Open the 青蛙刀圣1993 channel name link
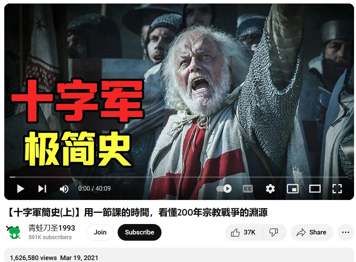This screenshot has height=262, width=356. 52,228
